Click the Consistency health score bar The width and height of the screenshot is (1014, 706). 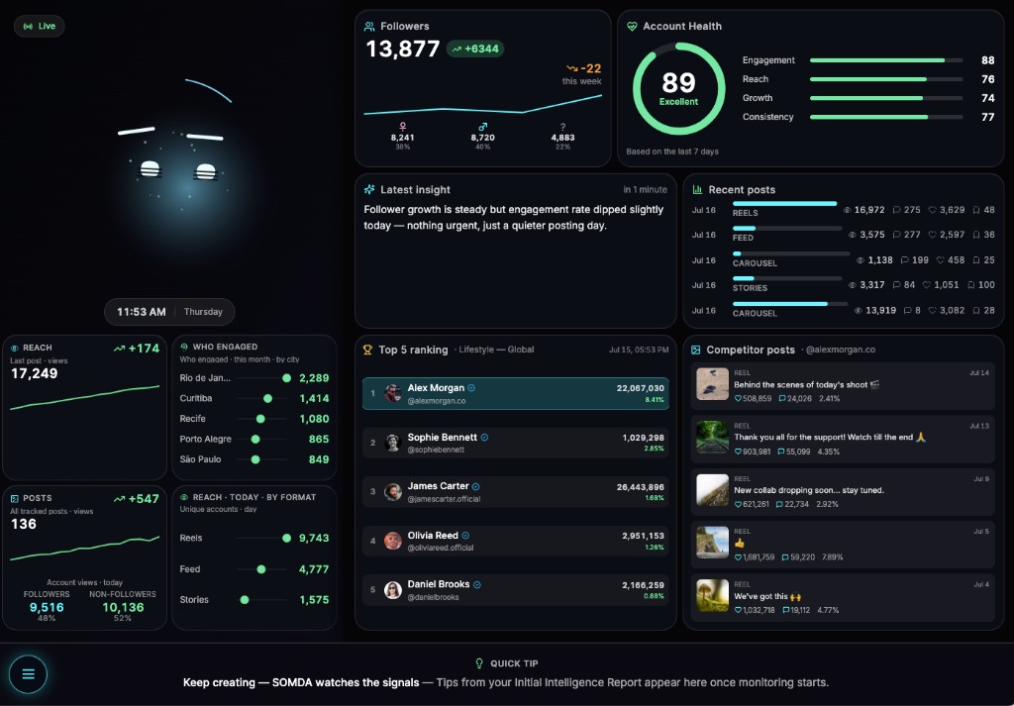[x=886, y=117]
